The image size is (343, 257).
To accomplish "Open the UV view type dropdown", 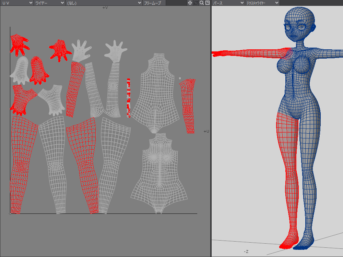I will [16, 3].
